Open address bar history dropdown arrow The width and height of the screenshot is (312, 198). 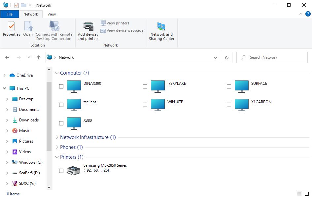coord(216,58)
